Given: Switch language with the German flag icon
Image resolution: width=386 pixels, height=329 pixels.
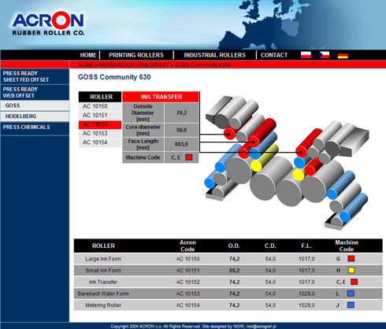Looking at the screenshot, I should [343, 56].
